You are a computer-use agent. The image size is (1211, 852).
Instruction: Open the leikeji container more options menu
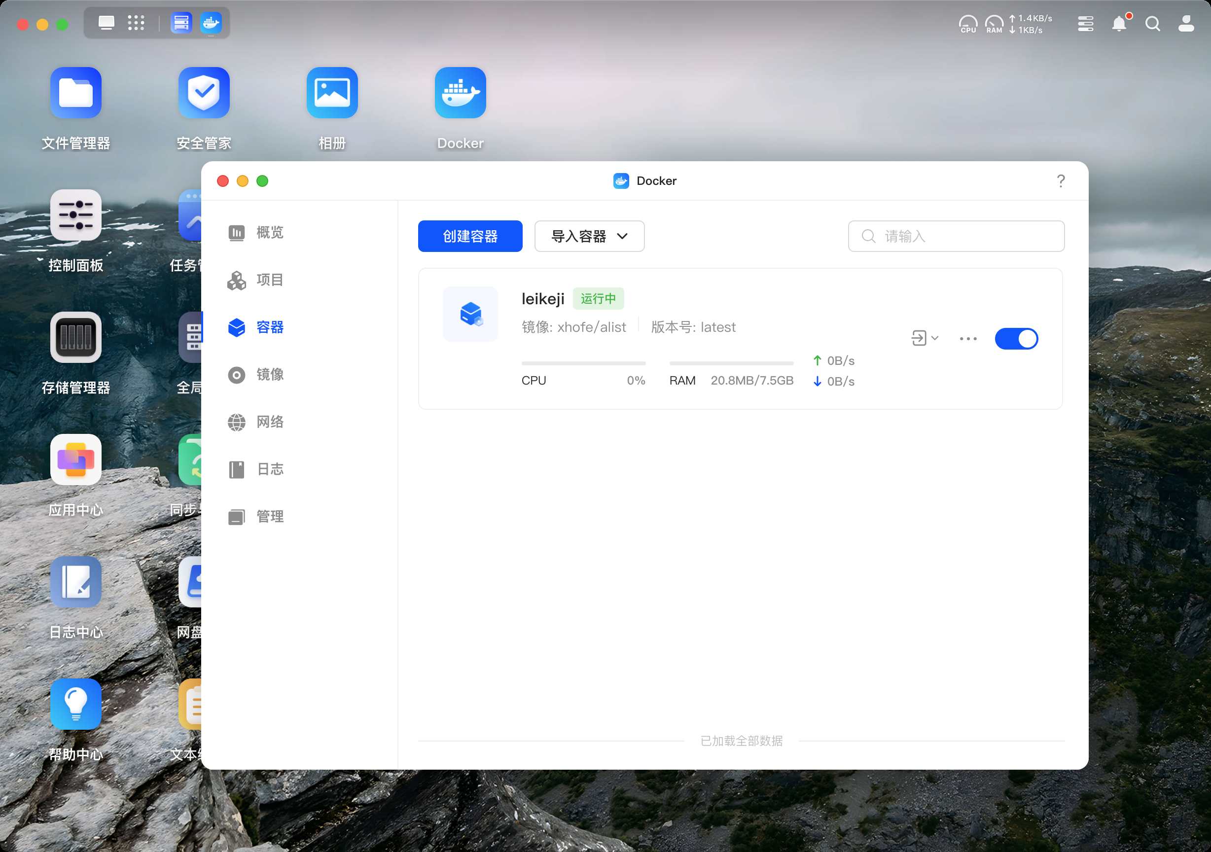point(968,338)
